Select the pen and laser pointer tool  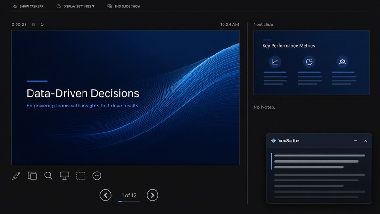16,175
